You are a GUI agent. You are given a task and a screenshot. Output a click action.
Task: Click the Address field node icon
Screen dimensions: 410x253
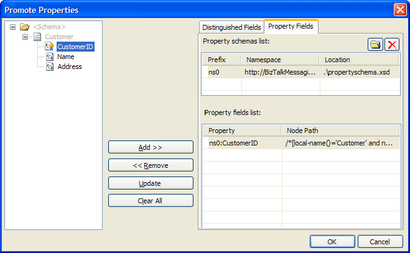click(50, 67)
